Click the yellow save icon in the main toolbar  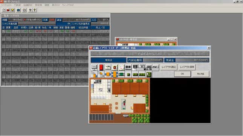click(12, 10)
